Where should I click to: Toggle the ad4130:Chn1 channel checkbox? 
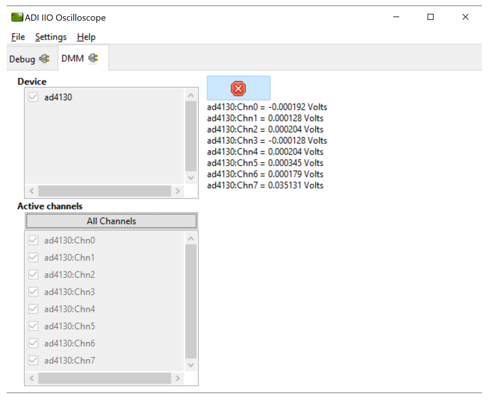[33, 257]
